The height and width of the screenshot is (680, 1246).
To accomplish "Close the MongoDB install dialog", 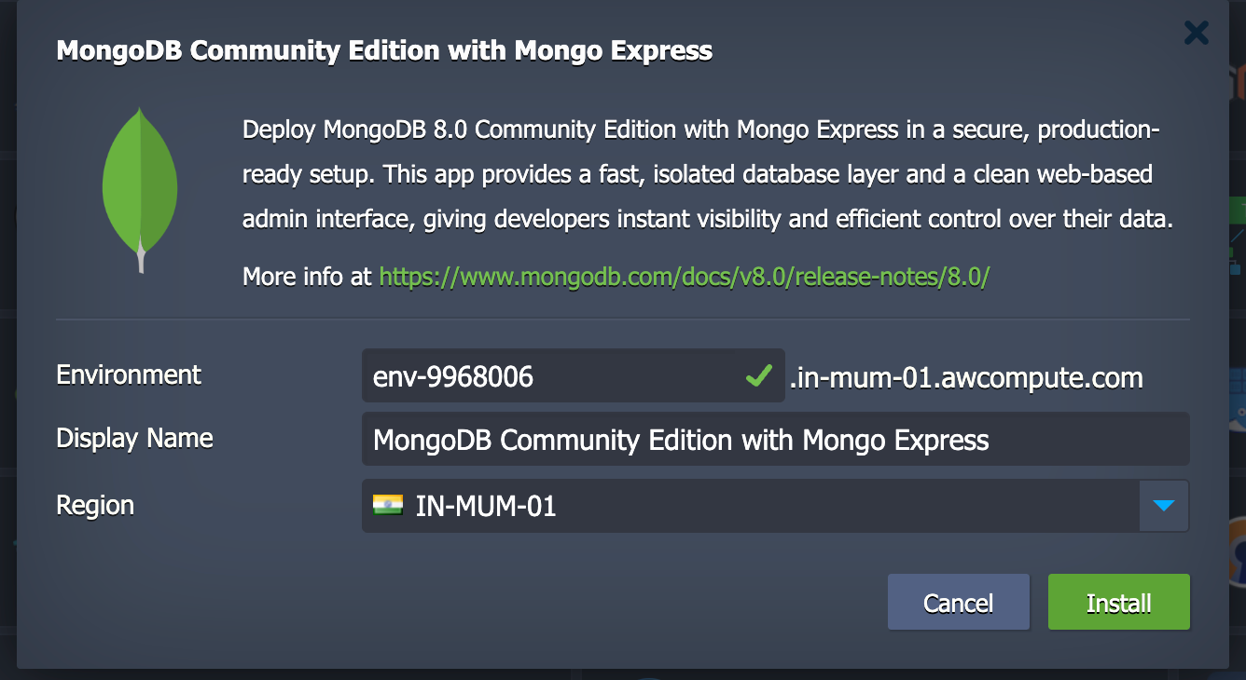I will coord(1196,34).
